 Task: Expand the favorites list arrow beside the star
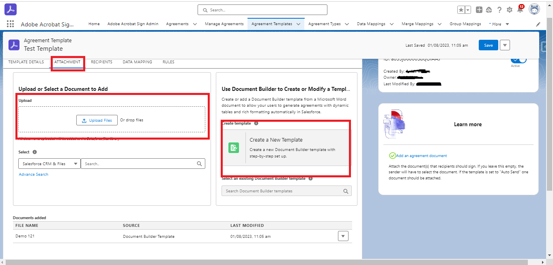(x=468, y=10)
